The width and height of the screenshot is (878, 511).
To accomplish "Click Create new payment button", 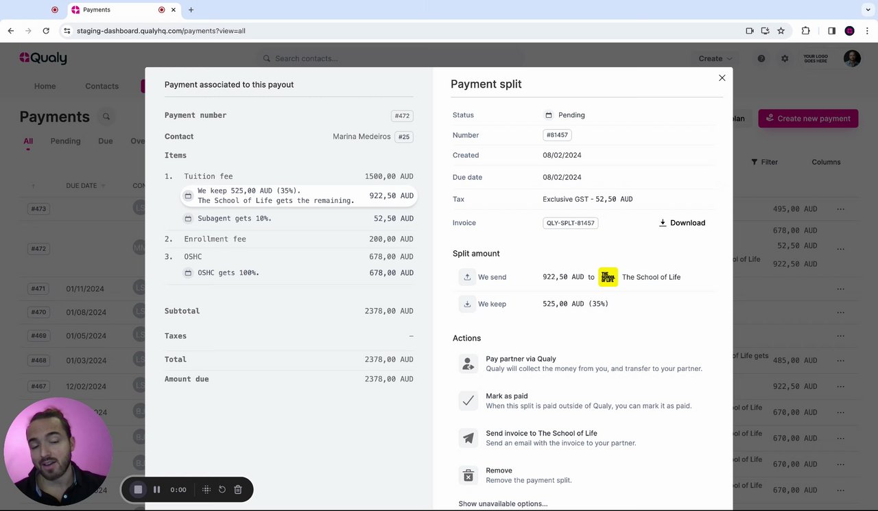I will click(808, 118).
